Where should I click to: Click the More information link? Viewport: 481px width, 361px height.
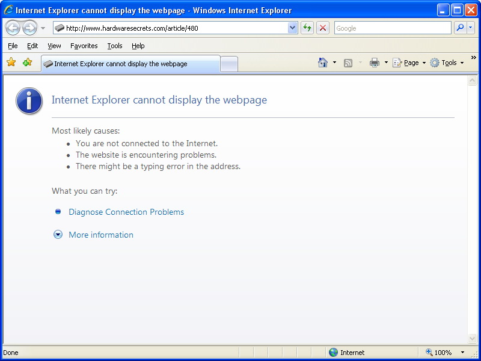(101, 235)
